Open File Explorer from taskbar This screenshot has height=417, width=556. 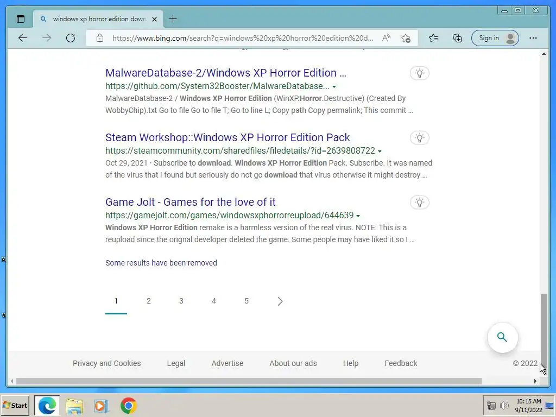tap(74, 406)
